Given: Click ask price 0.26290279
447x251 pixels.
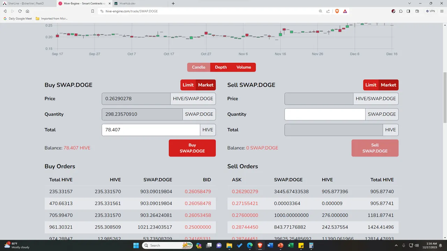Looking at the screenshot, I should (x=245, y=191).
